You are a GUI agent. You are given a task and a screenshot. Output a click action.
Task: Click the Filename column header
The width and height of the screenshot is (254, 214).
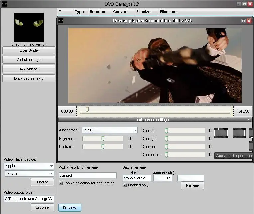(x=168, y=12)
